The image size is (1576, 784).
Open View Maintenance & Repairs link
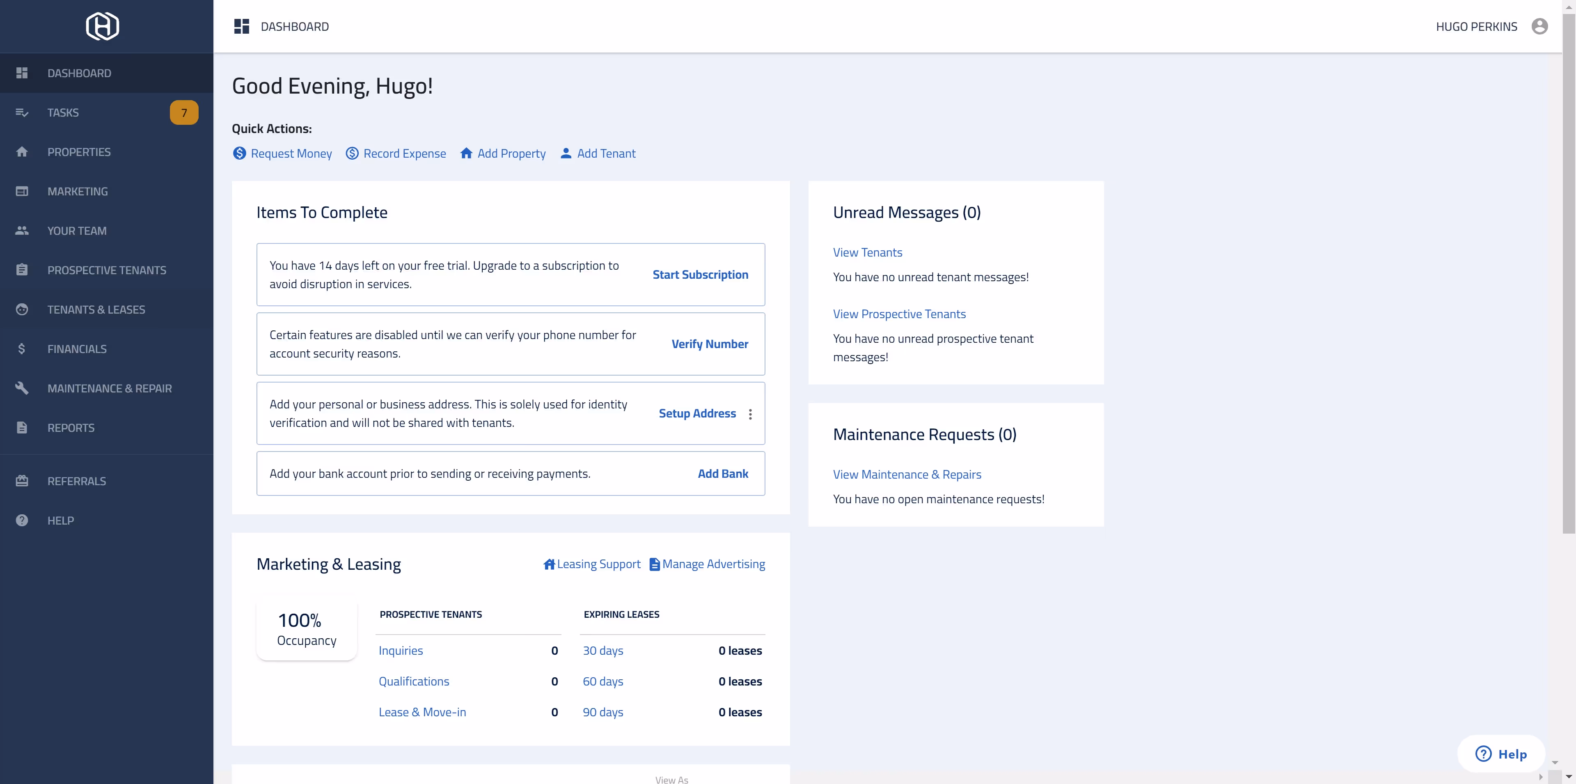click(x=907, y=475)
